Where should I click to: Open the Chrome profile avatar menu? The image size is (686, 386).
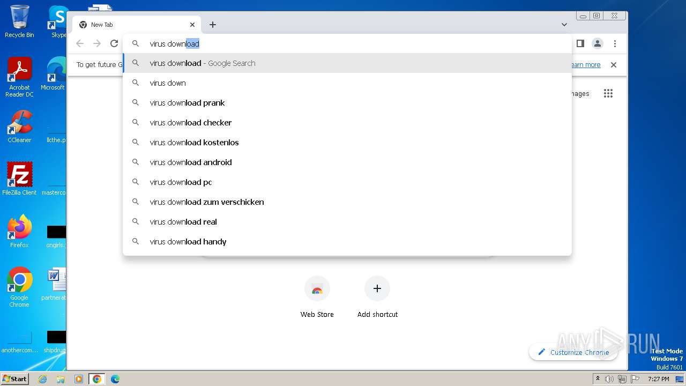[598, 44]
